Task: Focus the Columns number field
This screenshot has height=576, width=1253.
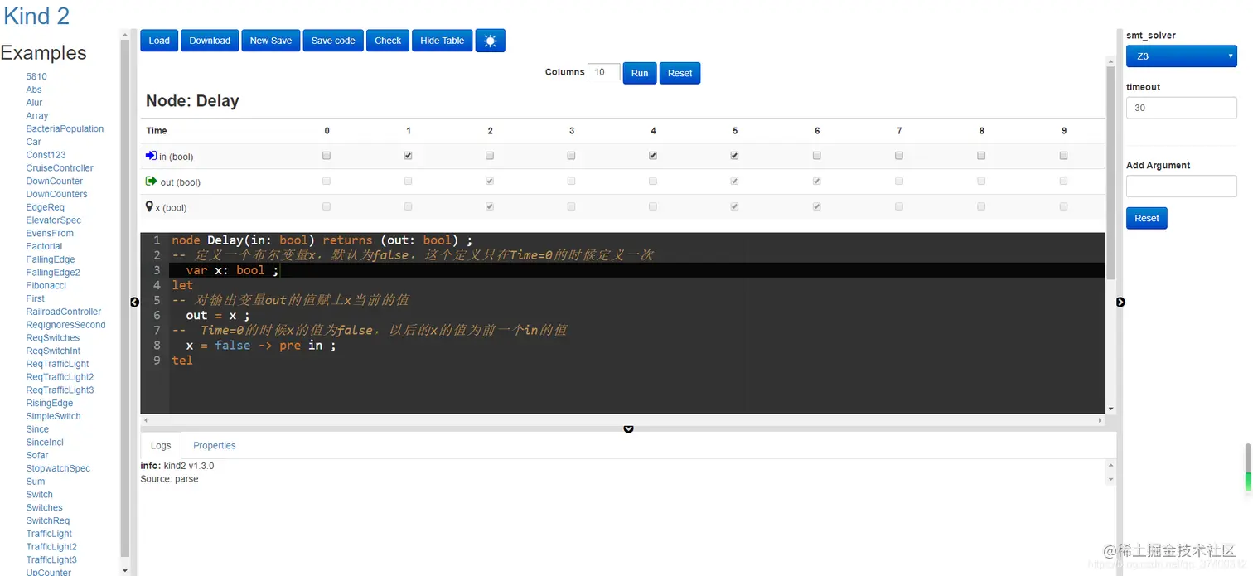Action: click(603, 72)
